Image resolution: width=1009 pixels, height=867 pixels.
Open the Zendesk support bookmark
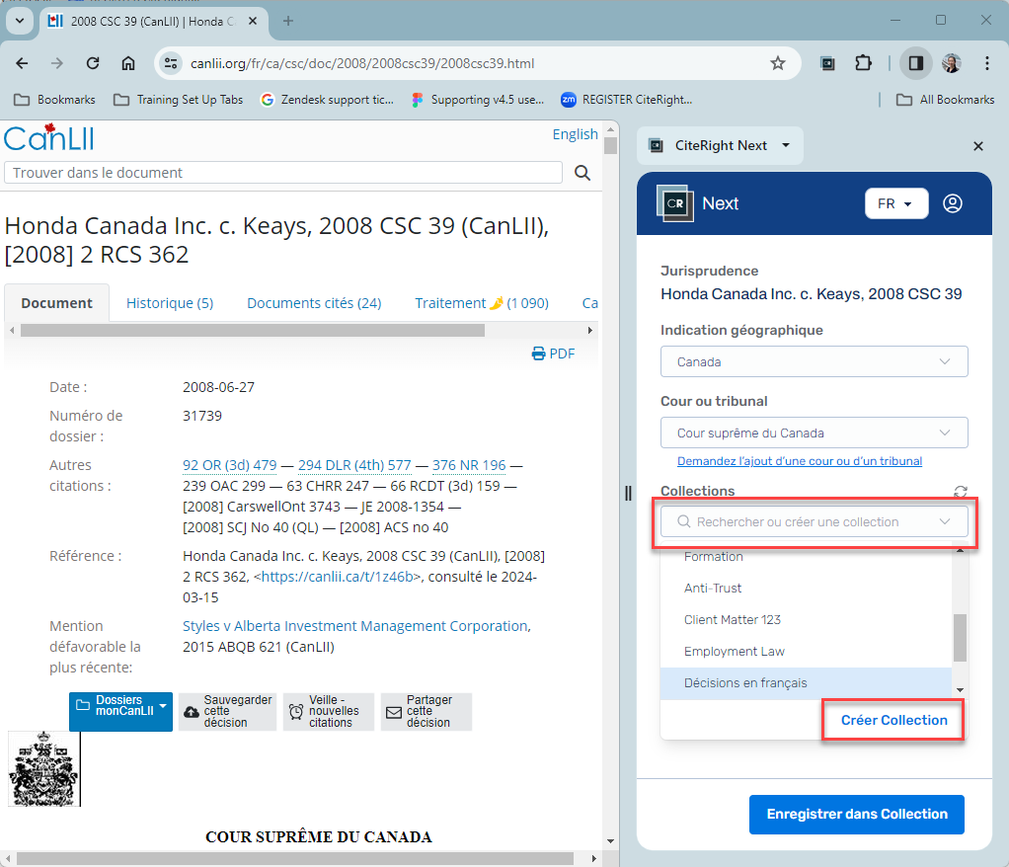(327, 99)
